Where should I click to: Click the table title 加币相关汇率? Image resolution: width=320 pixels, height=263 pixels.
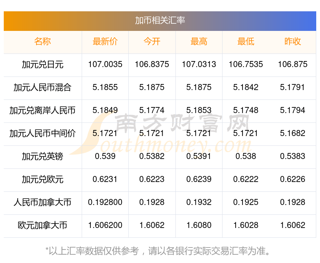[160, 21]
